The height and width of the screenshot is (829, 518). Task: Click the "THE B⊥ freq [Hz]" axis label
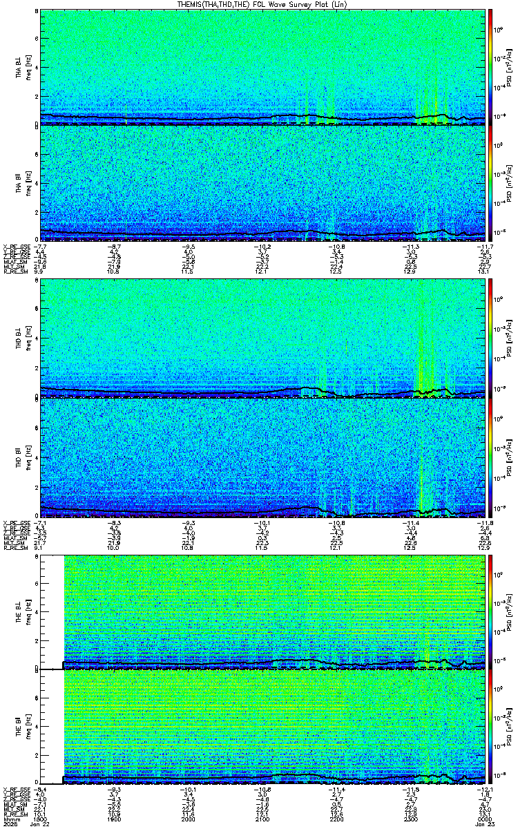point(23,612)
